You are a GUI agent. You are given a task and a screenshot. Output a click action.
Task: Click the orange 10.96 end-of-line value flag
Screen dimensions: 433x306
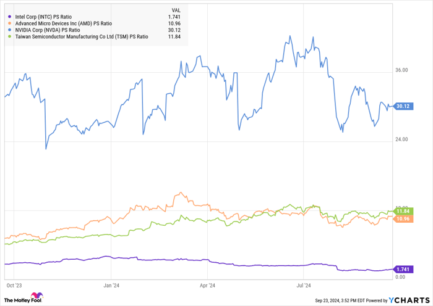click(403, 219)
